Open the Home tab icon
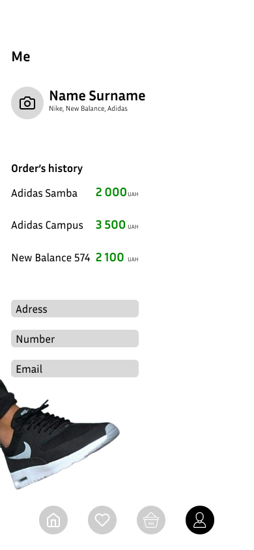This screenshot has height=550, width=254. pos(53,520)
